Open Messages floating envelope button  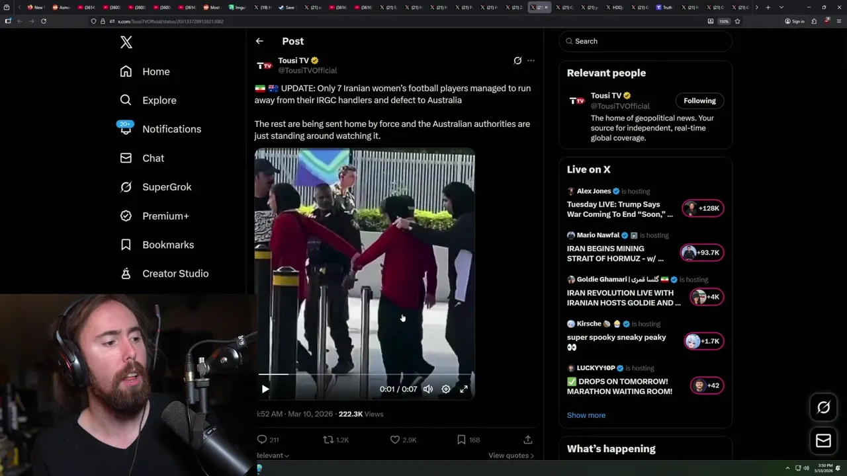click(823, 441)
